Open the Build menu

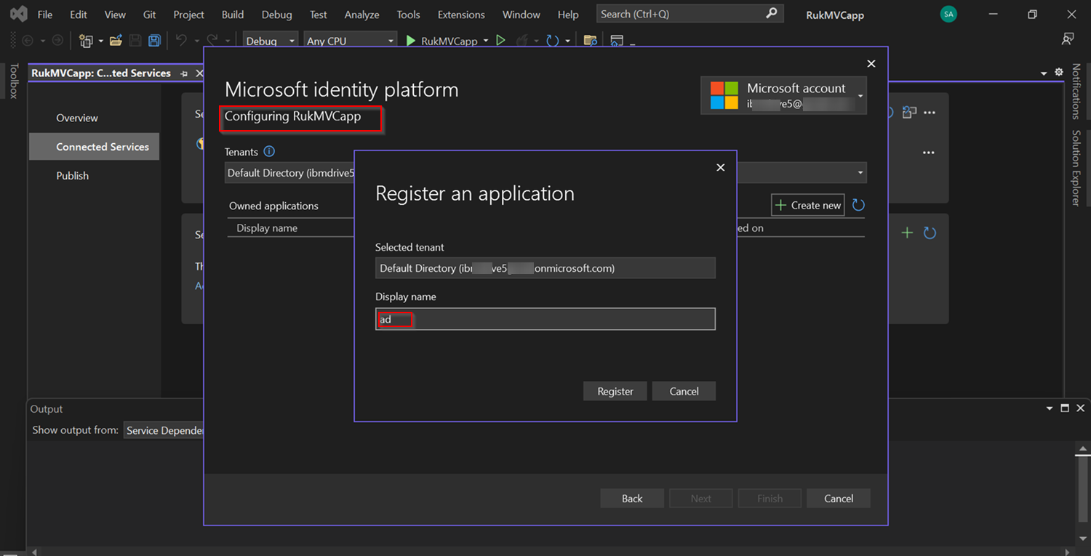tap(233, 15)
